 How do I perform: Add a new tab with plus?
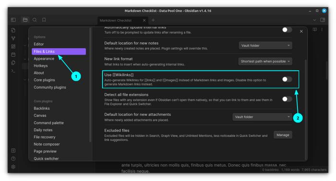(x=153, y=20)
